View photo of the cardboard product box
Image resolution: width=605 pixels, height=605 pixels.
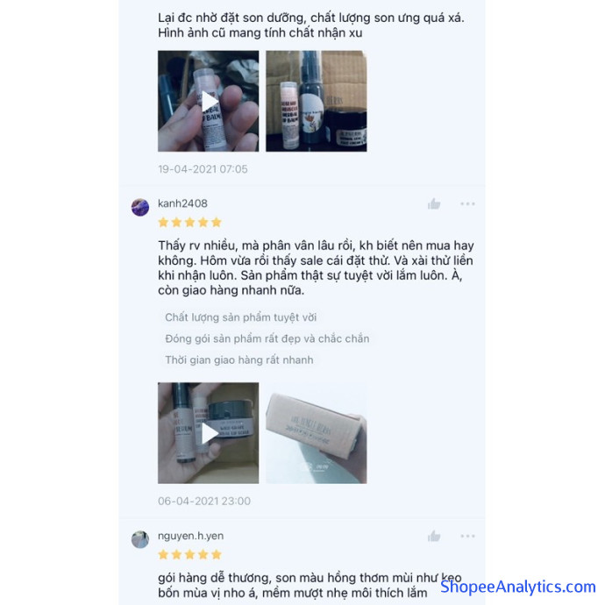pos(317,433)
